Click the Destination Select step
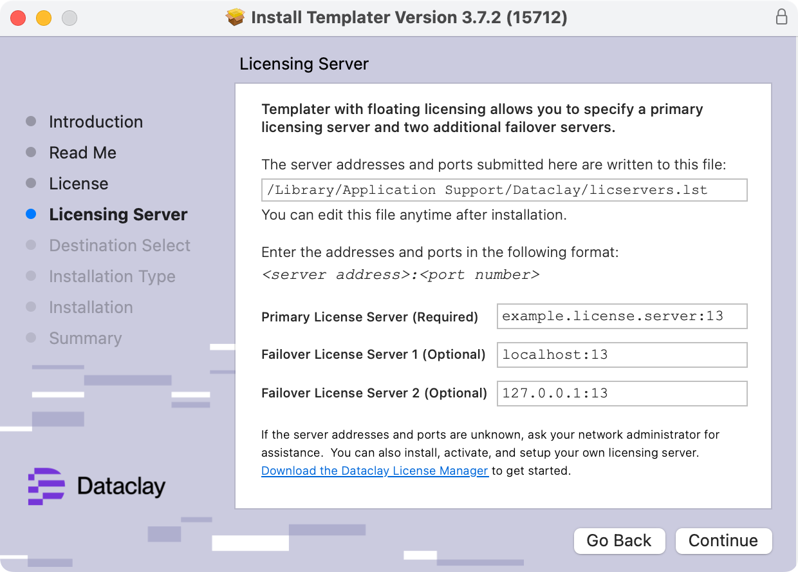The width and height of the screenshot is (798, 572). 120,245
